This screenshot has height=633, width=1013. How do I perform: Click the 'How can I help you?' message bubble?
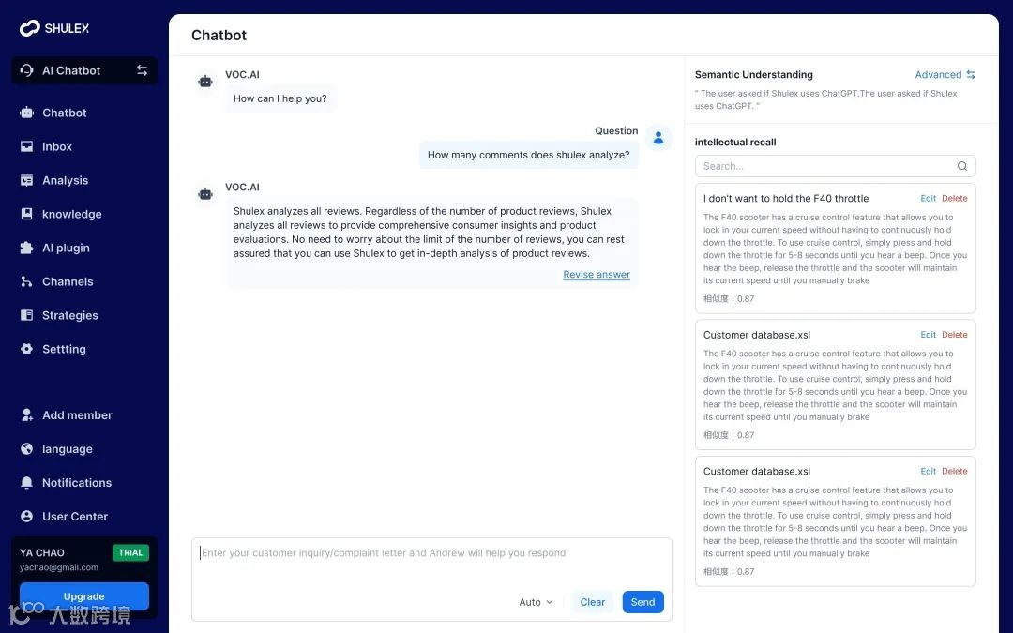280,98
